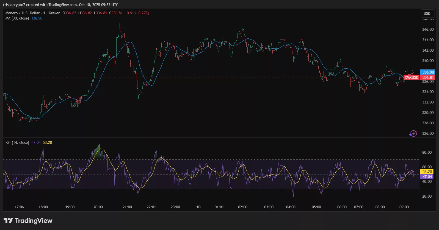Click the Monero / U.S. Dollar symbol title
439x230 pixels.
(x=23, y=13)
